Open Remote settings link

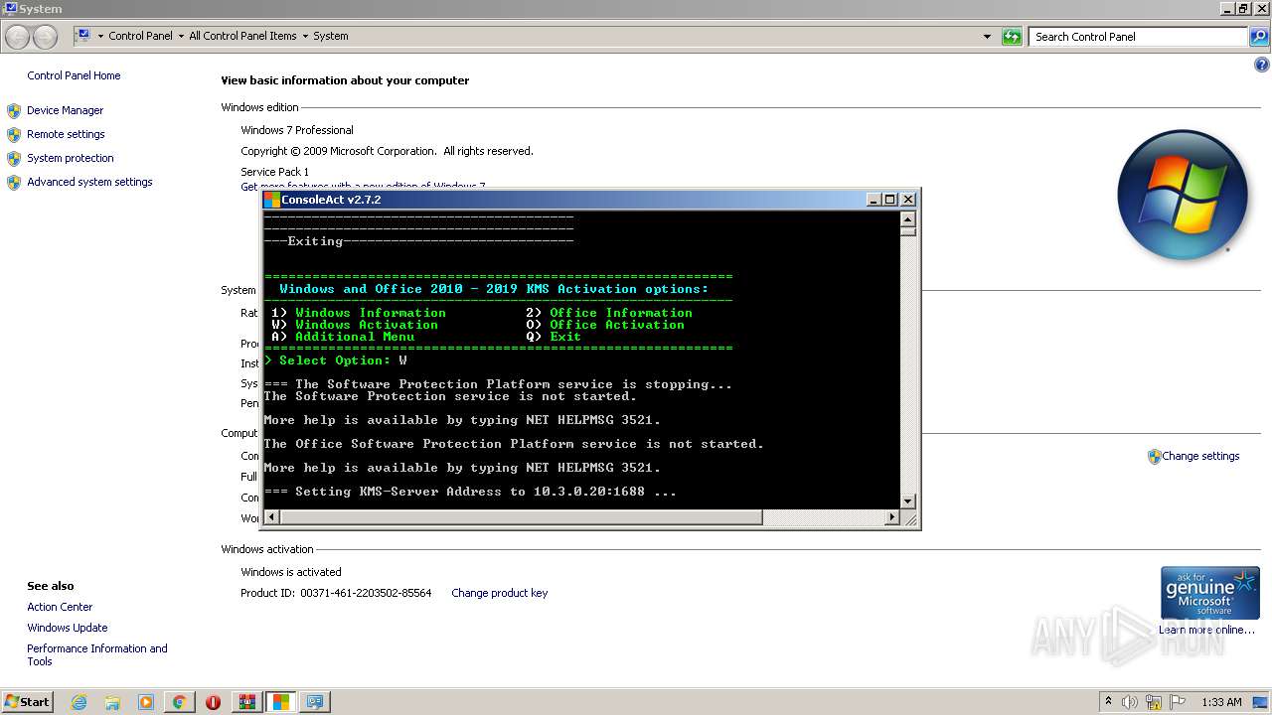coord(66,134)
